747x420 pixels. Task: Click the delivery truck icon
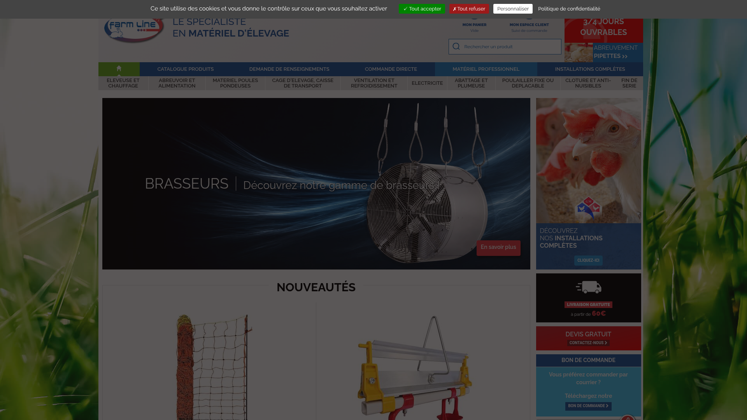[x=588, y=287]
